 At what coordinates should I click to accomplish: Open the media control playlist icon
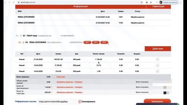click(157, 2)
